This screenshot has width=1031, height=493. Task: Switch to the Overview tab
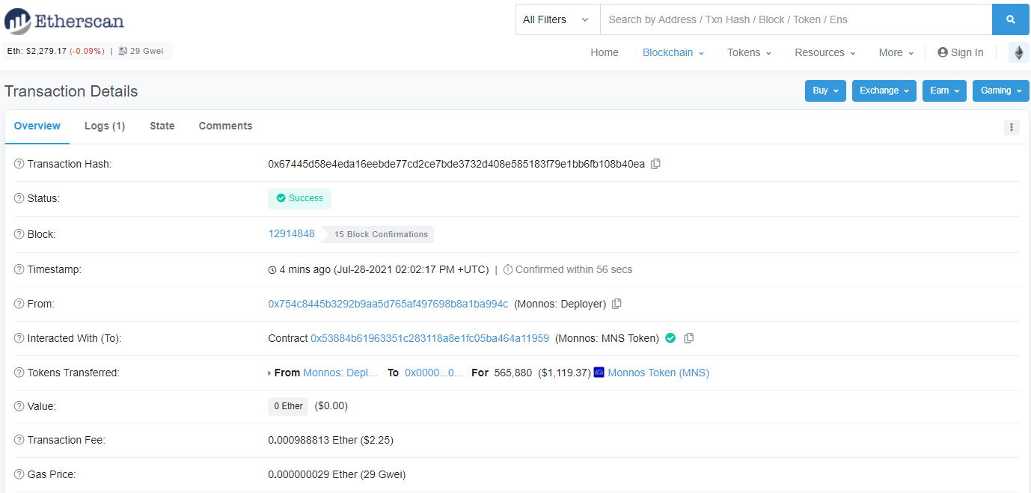point(37,126)
